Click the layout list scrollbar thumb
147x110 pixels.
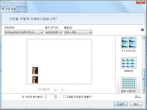(x=144, y=79)
